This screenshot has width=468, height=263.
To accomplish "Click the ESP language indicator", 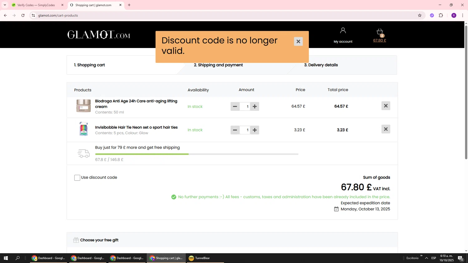I will pyautogui.click(x=434, y=258).
